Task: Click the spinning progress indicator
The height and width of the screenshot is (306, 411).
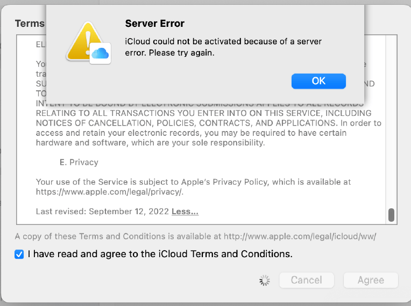Action: click(x=264, y=280)
